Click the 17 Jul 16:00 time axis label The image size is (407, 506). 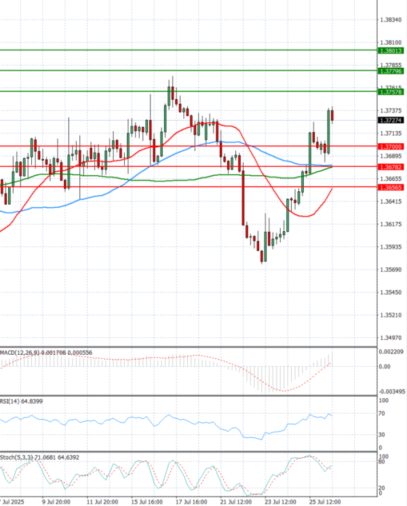[x=191, y=502]
